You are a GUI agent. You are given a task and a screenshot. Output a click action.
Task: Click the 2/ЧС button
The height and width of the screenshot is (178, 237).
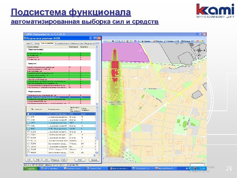[x=38, y=160]
